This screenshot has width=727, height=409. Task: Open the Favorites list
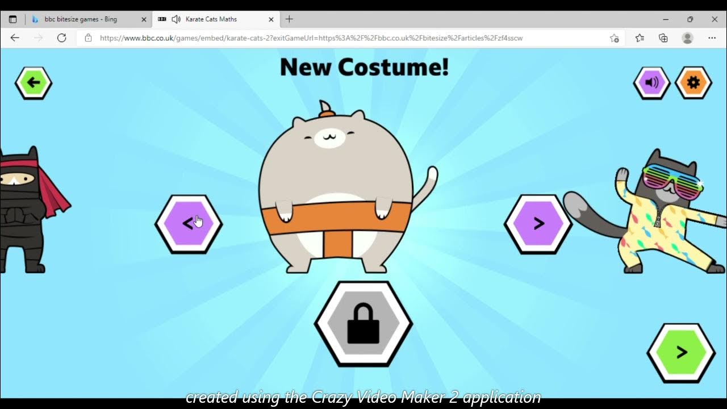640,38
